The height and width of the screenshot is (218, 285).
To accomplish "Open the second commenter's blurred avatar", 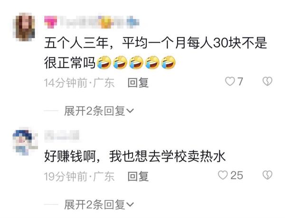I will [x=25, y=141].
